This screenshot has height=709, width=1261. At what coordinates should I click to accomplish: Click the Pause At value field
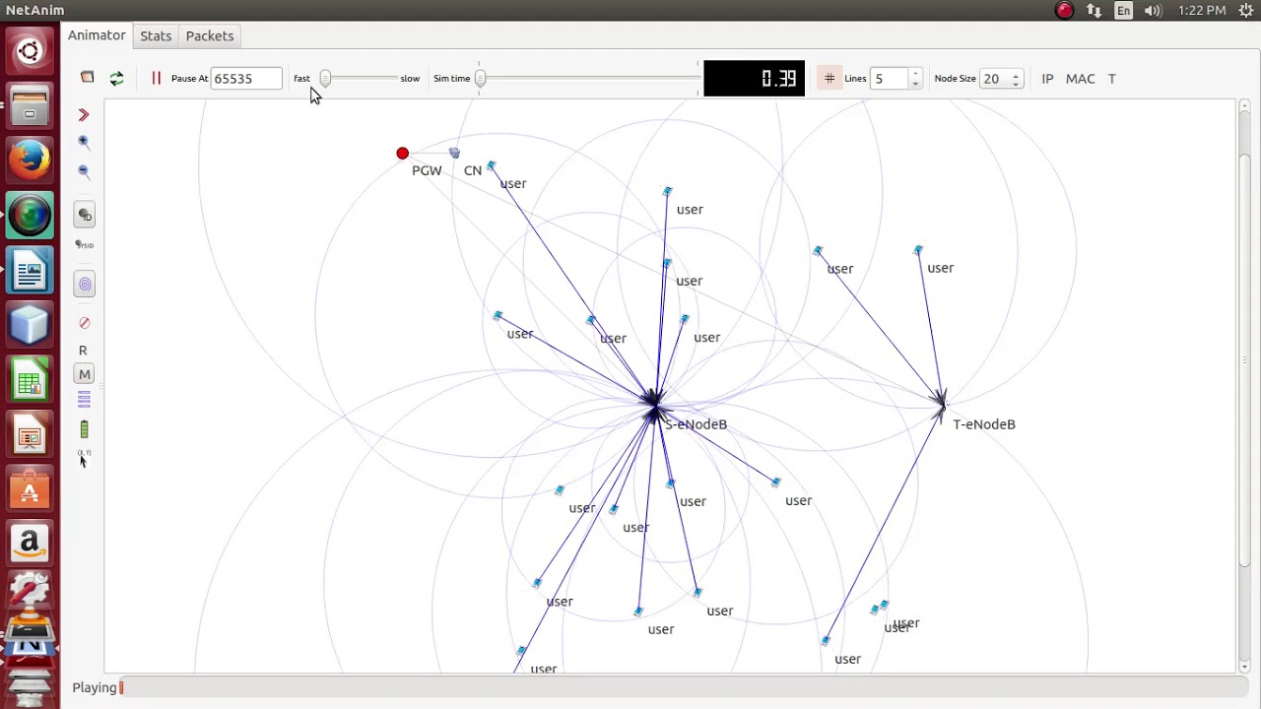pyautogui.click(x=246, y=78)
